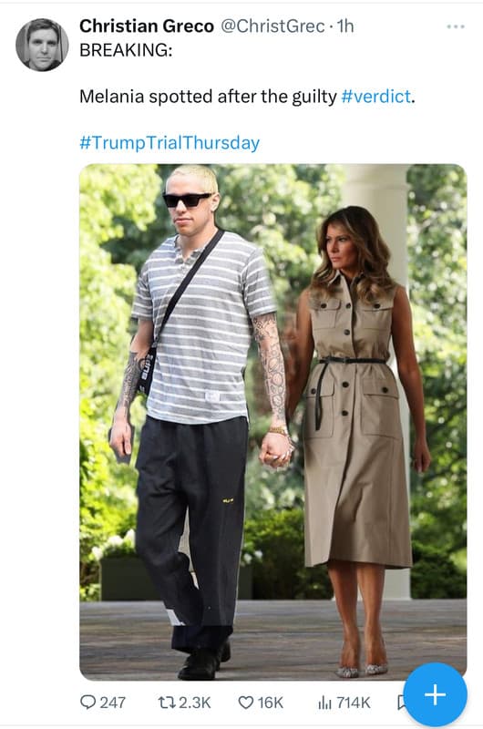Toggle the bookmark icon beside views

pyautogui.click(x=401, y=702)
